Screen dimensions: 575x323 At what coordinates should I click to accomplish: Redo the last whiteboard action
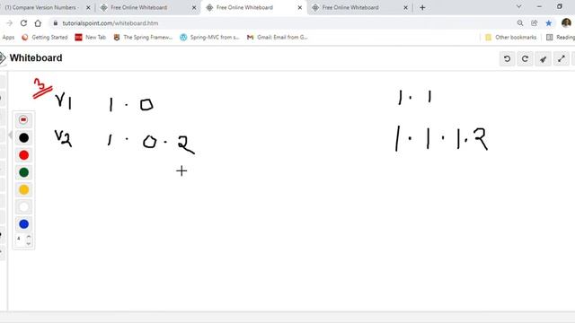(525, 58)
